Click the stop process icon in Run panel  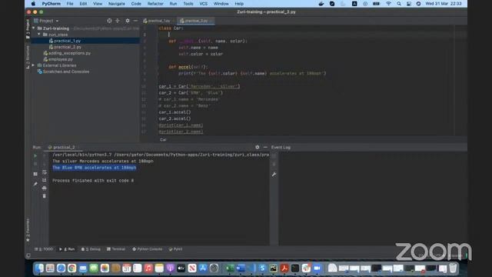35,164
